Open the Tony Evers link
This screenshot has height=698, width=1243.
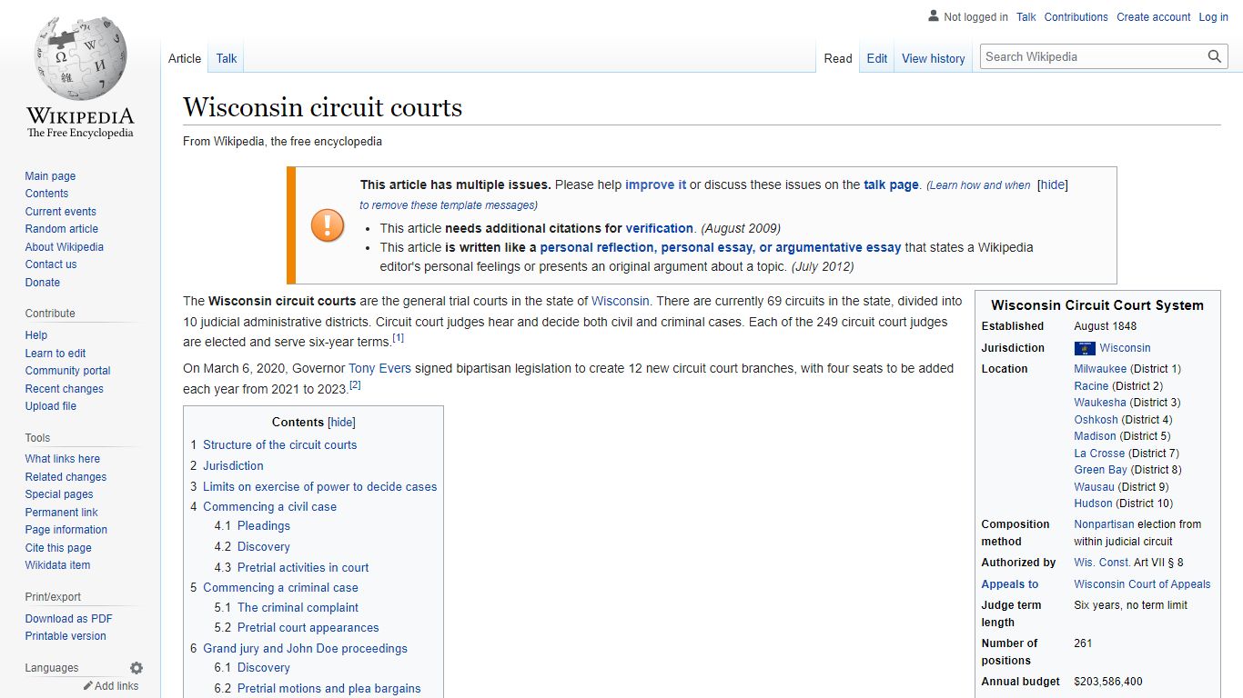pos(379,368)
